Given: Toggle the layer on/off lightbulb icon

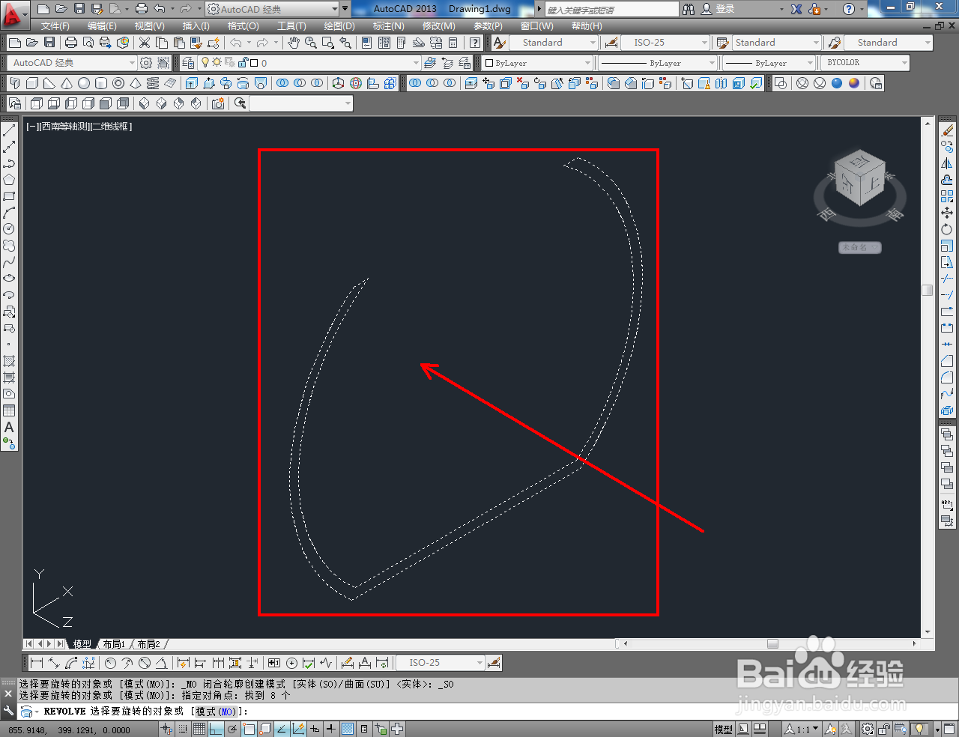Looking at the screenshot, I should coord(205,63).
